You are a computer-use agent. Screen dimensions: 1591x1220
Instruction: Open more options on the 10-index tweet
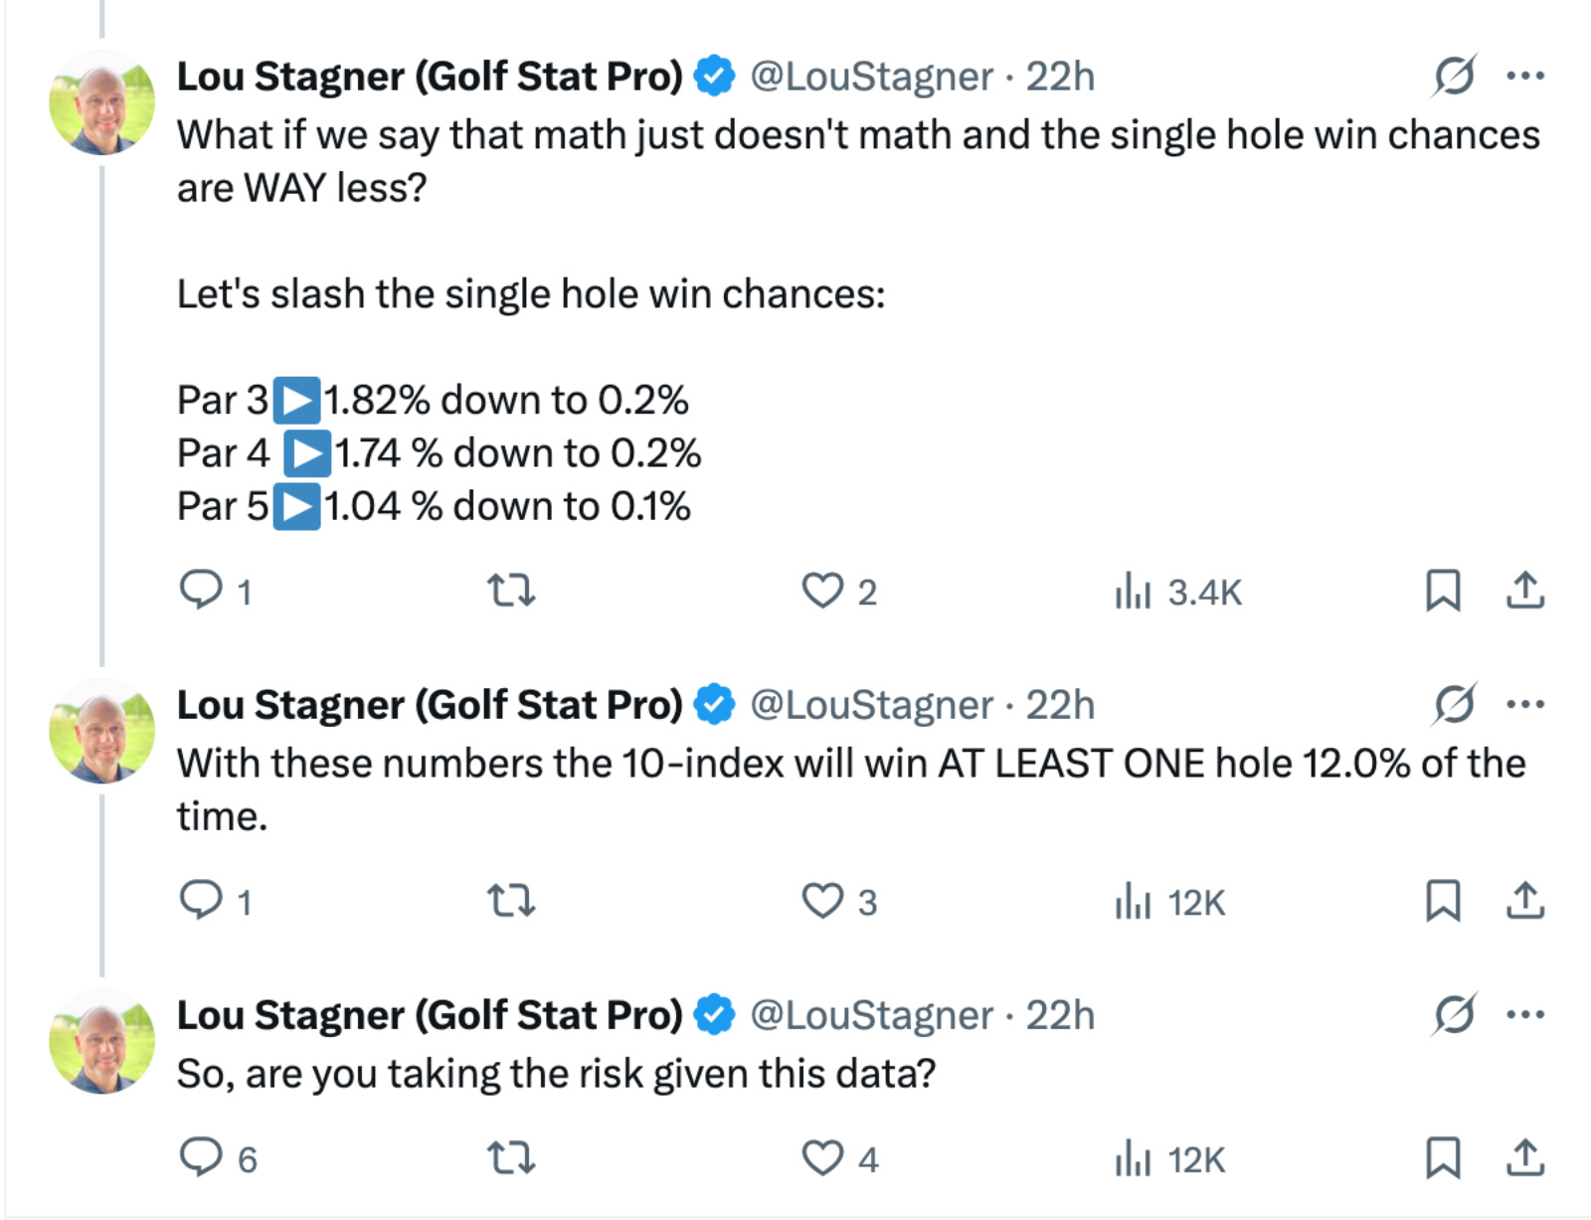click(1524, 704)
